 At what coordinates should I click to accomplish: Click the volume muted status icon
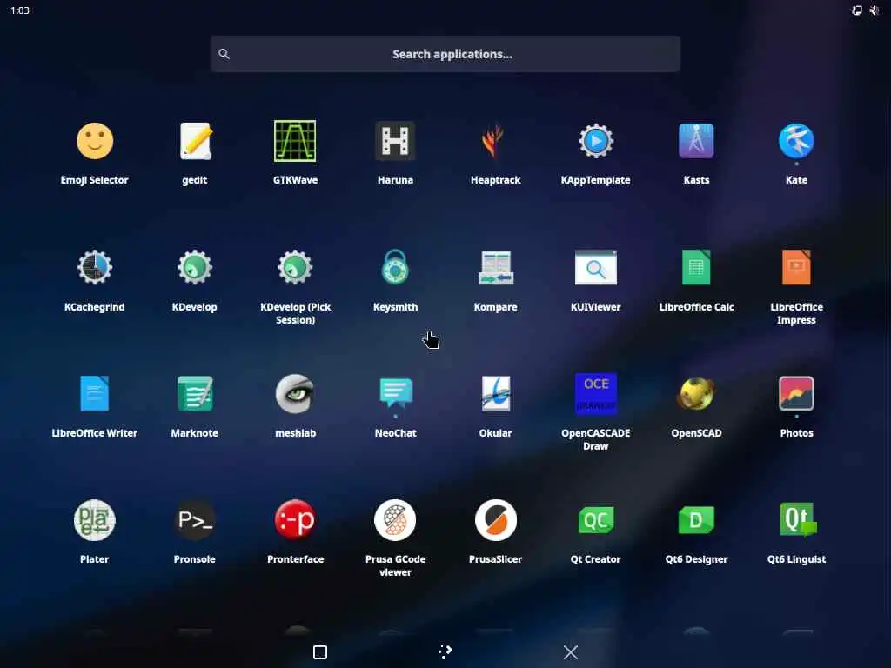pos(874,10)
